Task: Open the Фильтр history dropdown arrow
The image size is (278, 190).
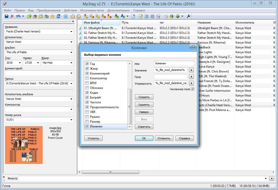Action: tap(266, 178)
